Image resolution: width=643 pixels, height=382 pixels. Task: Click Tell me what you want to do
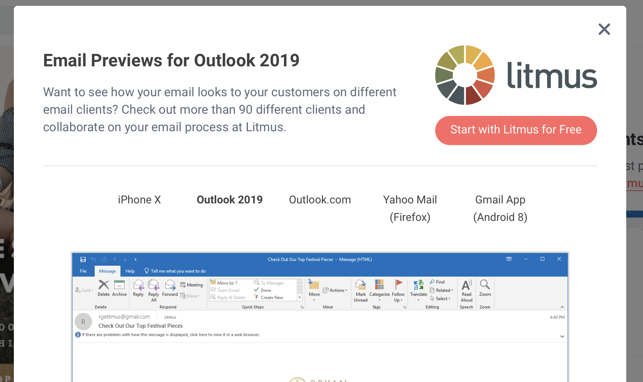175,271
